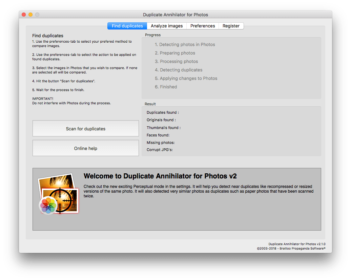Open the Analyze images tab
This screenshot has height=280, width=351.
tap(167, 26)
